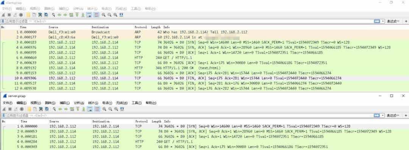This screenshot has width=409, height=150.
Task: Open 电话(Y) menu in client.pcap window
Action: (107, 9)
